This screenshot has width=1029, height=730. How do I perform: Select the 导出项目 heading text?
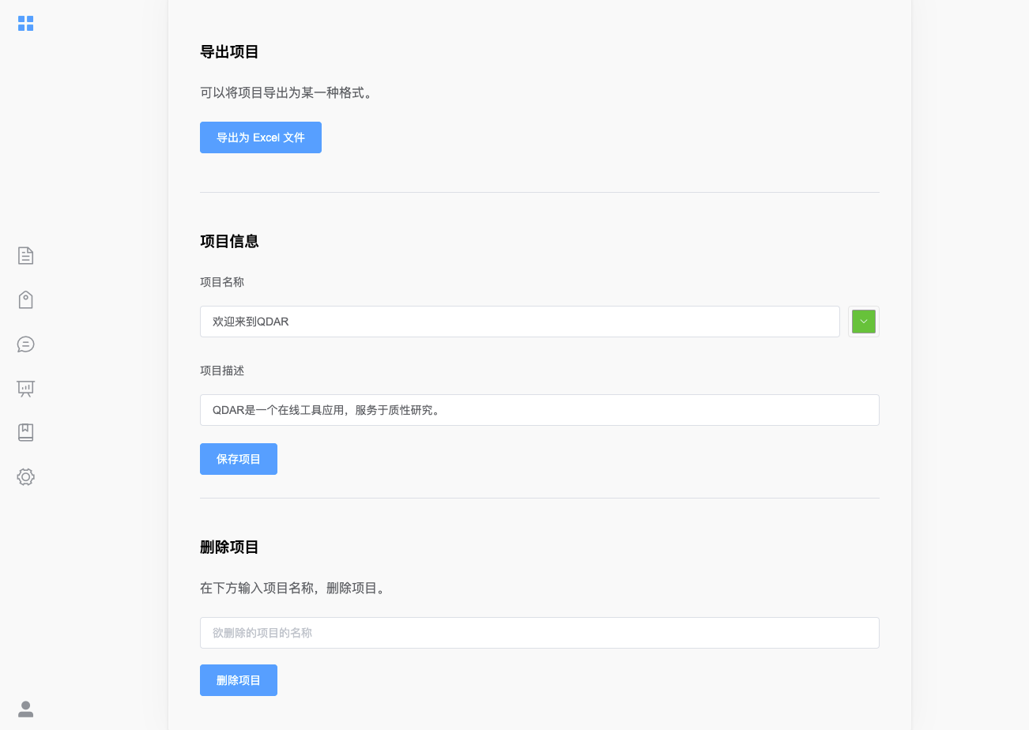pyautogui.click(x=230, y=52)
